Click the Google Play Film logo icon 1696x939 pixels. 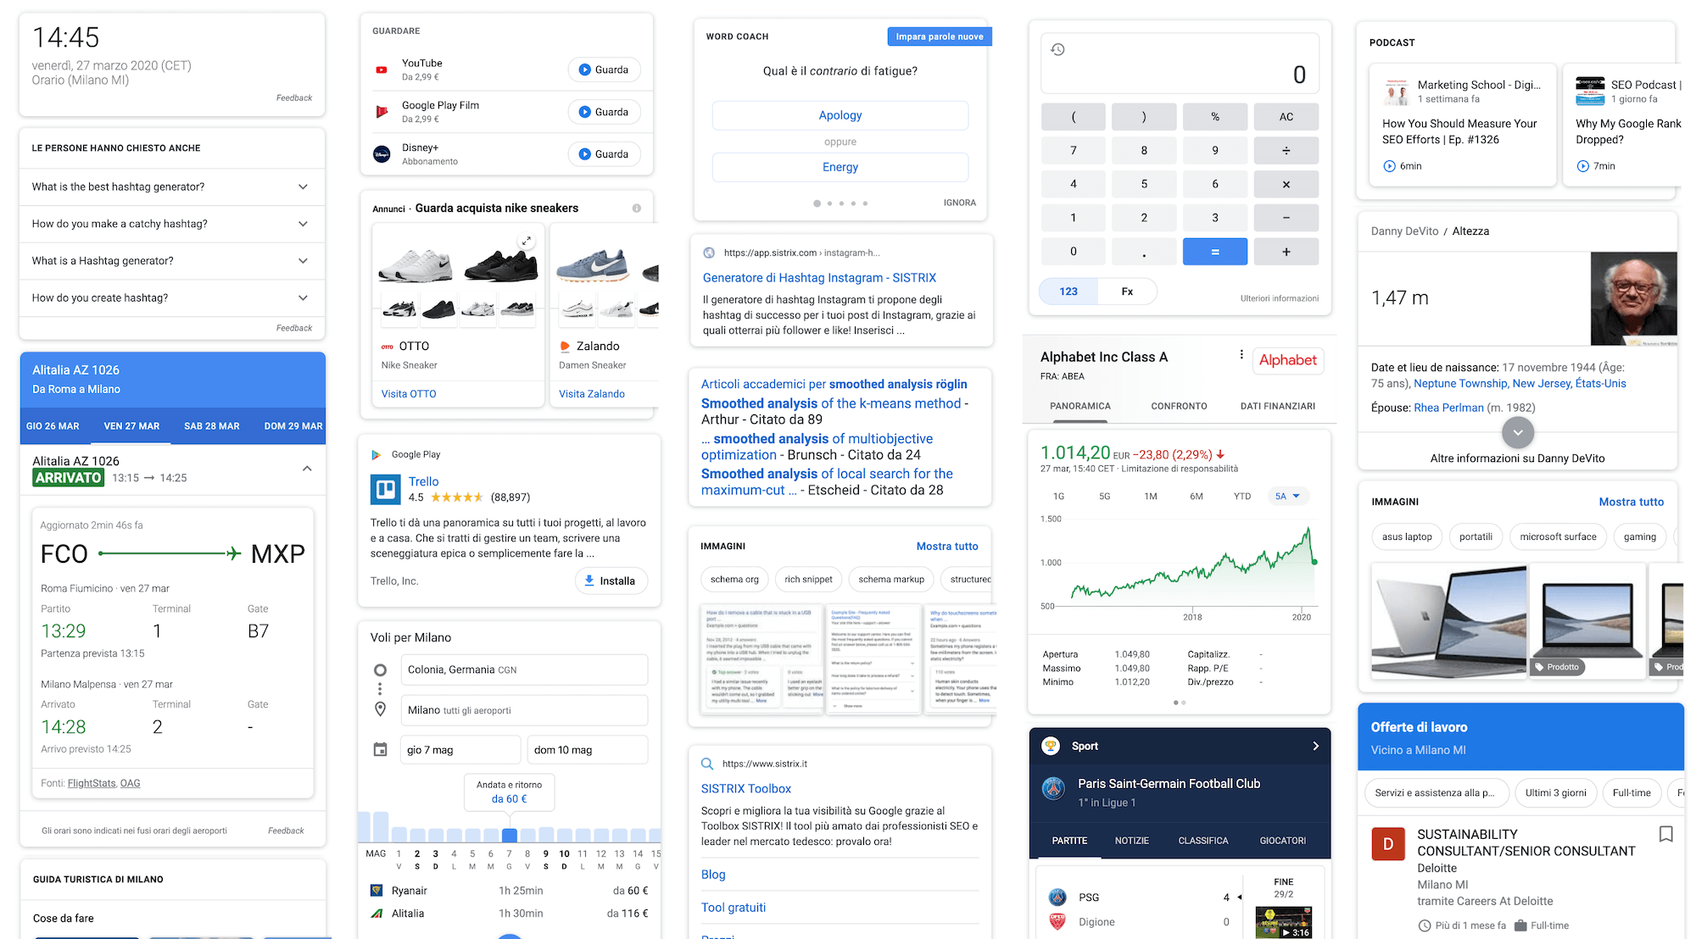[x=382, y=112]
